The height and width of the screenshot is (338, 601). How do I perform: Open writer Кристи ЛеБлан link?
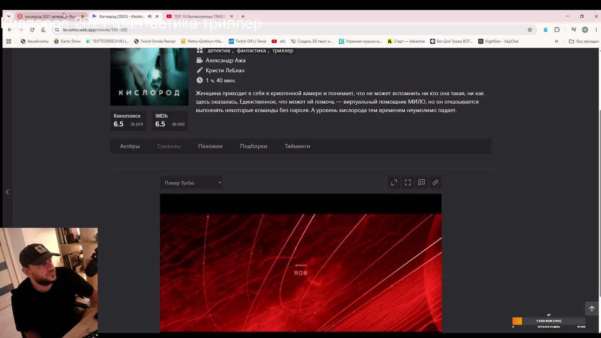click(225, 70)
